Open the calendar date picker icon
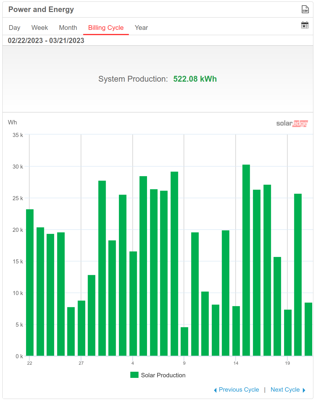 tap(305, 25)
